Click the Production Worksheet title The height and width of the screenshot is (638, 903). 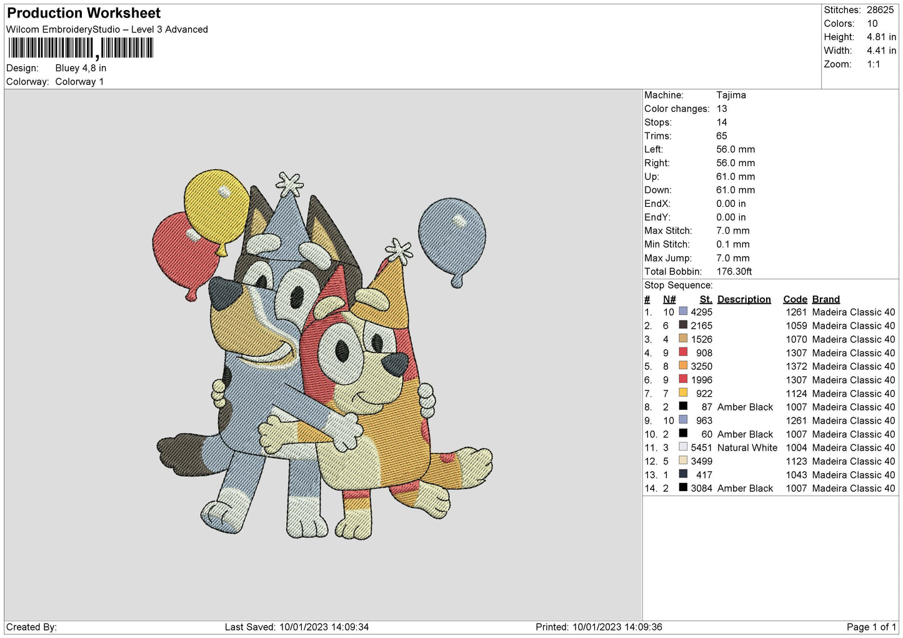[x=84, y=13]
